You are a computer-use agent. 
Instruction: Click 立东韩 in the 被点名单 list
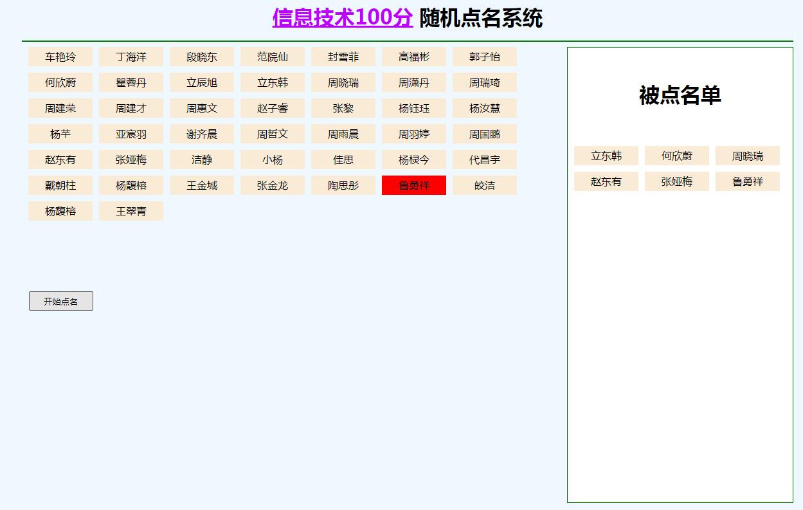point(606,156)
